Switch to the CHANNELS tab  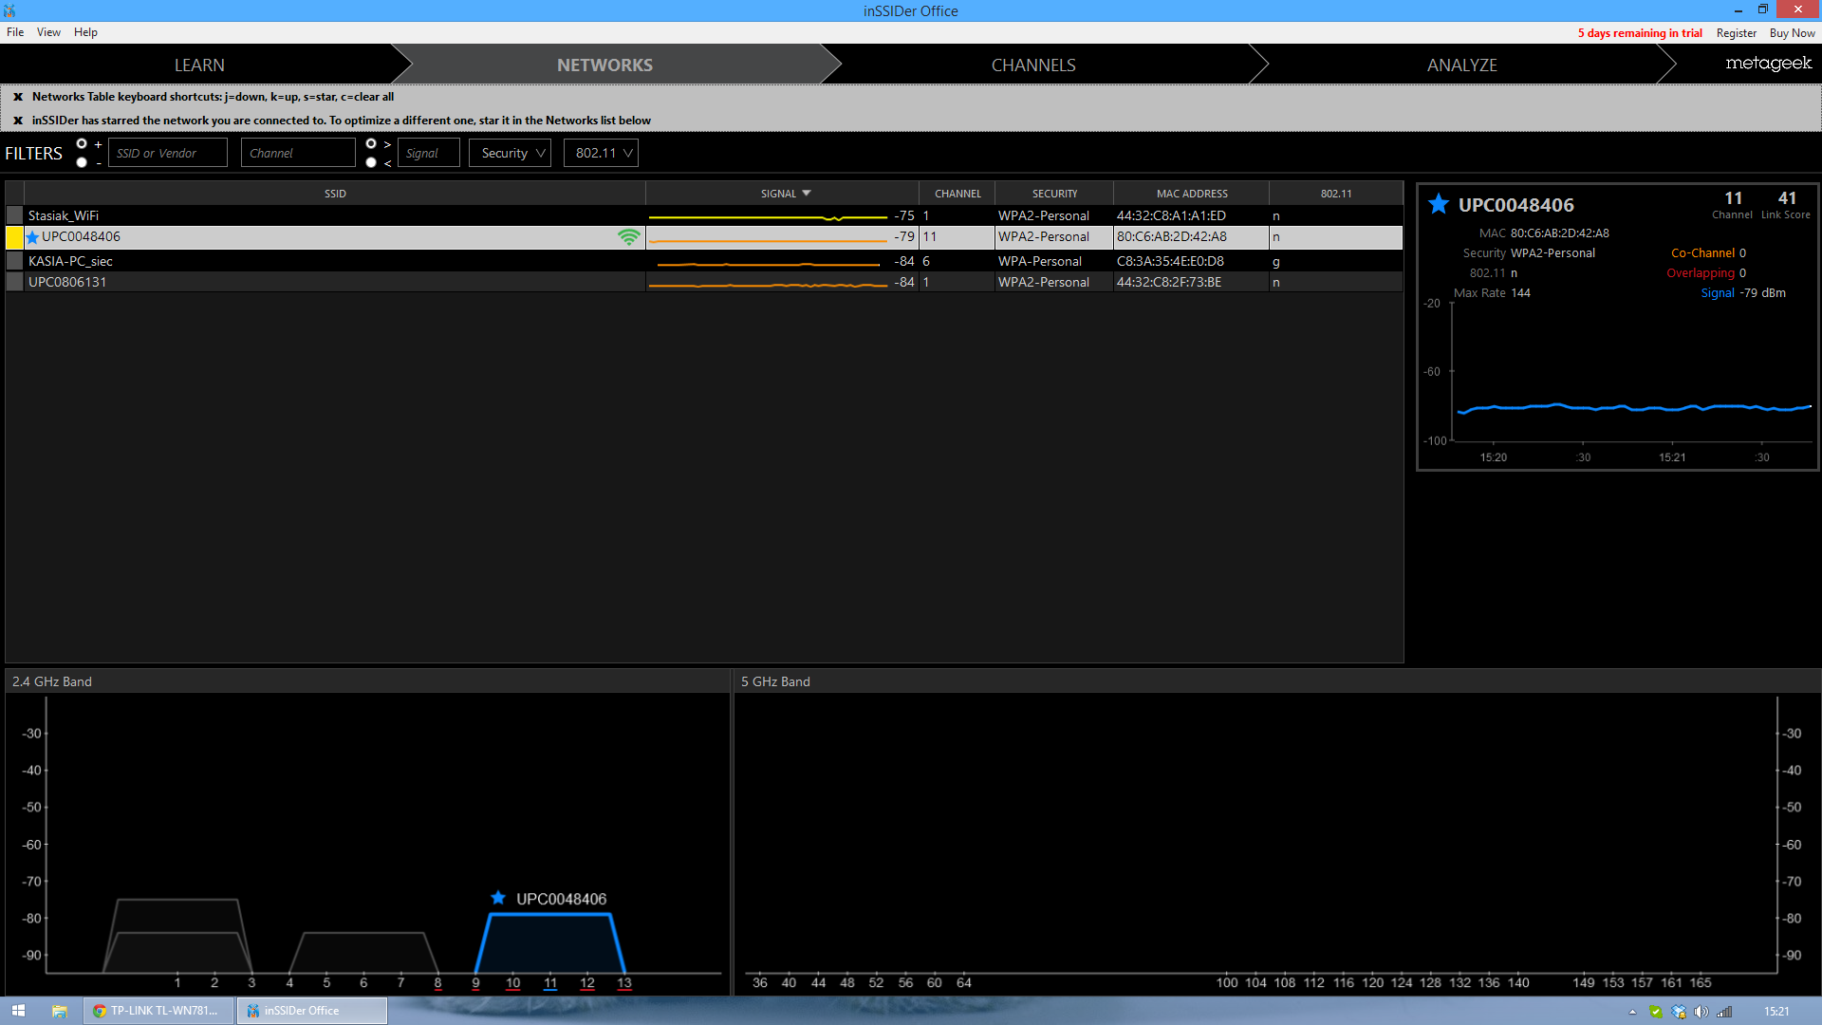[x=1033, y=65]
